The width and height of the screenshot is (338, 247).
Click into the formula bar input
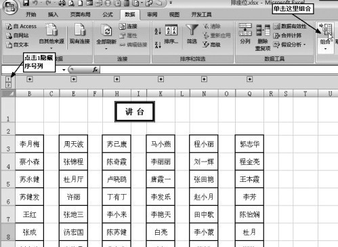click(x=219, y=70)
